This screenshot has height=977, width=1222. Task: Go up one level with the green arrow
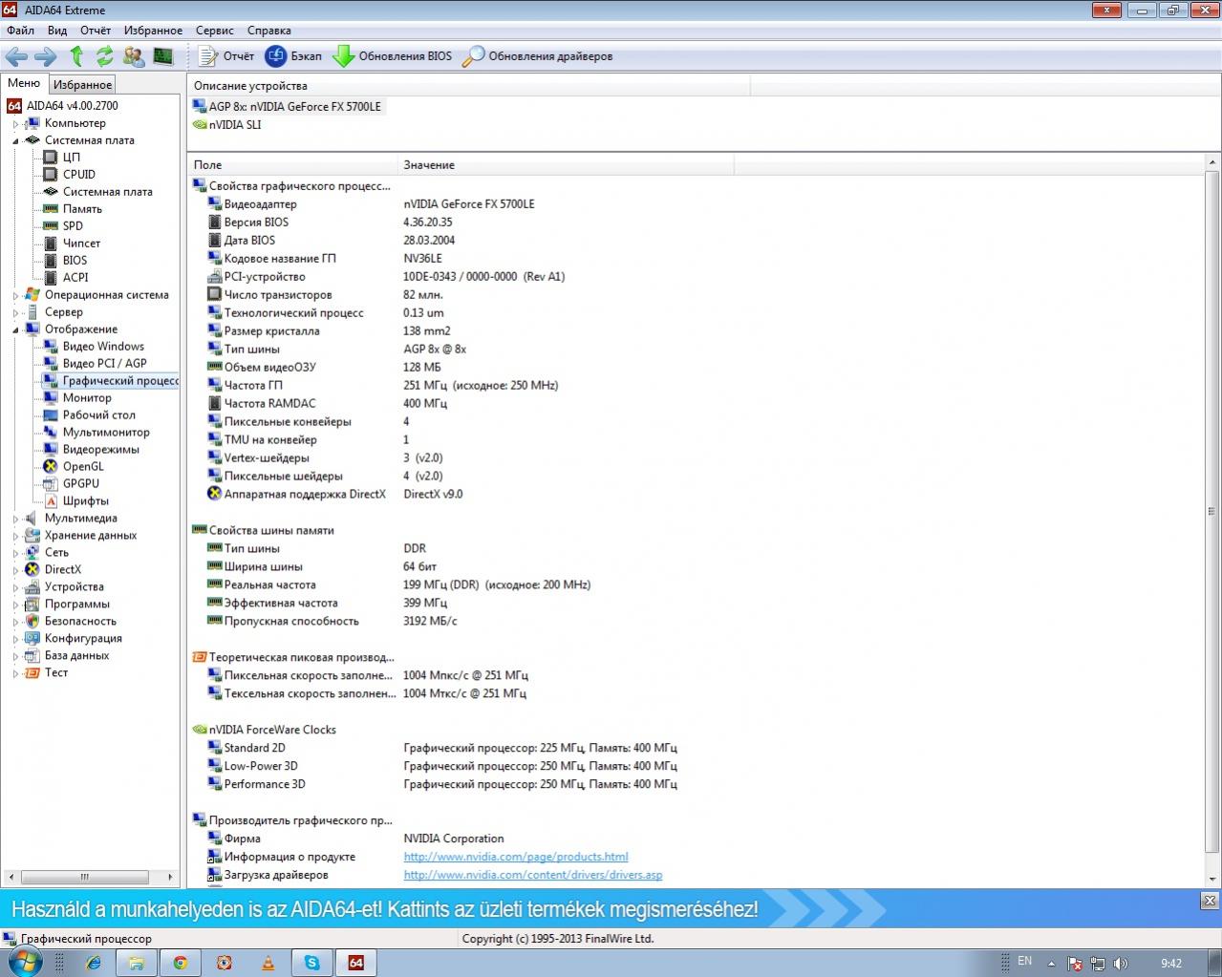point(77,56)
